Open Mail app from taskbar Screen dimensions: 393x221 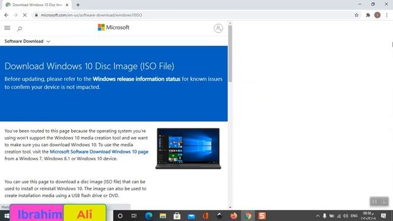[x=191, y=216]
